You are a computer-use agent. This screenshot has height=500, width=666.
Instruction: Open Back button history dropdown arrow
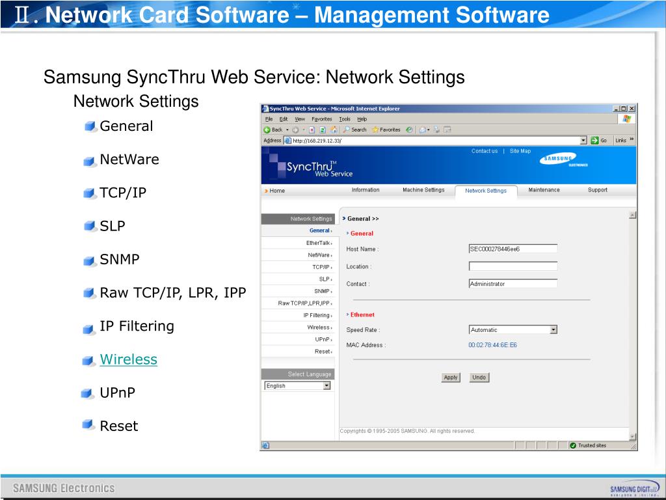click(287, 130)
